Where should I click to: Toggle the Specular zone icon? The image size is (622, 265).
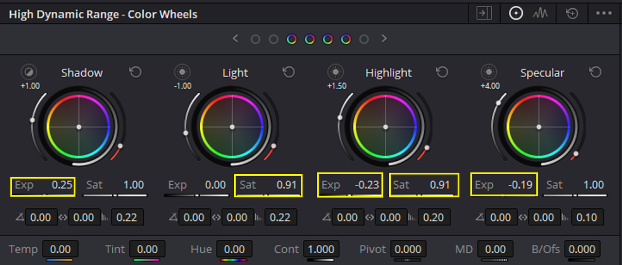pyautogui.click(x=488, y=73)
